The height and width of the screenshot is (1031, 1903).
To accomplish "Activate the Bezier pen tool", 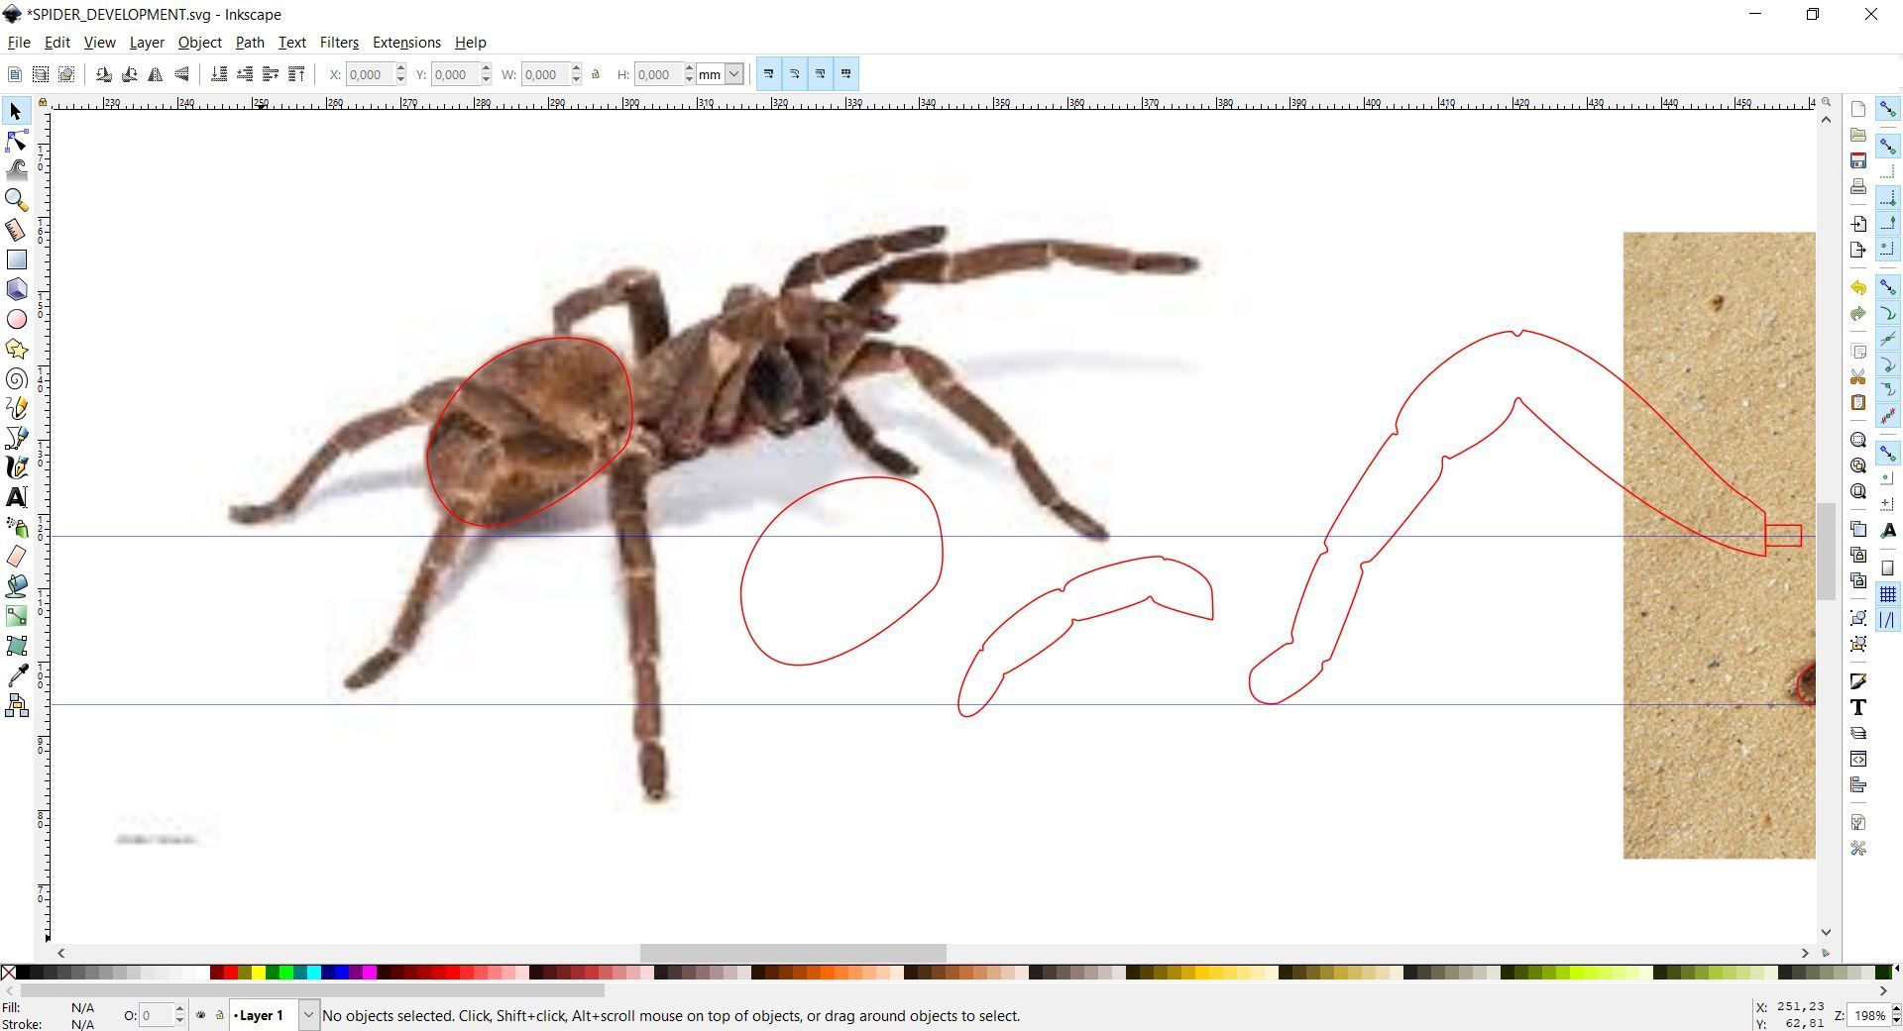I will point(16,437).
